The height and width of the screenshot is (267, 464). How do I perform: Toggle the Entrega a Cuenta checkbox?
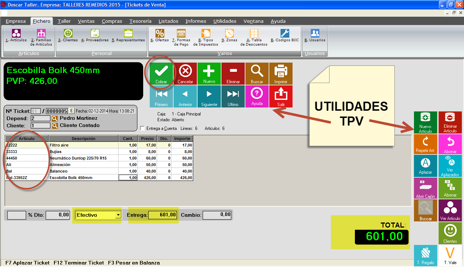(142, 128)
